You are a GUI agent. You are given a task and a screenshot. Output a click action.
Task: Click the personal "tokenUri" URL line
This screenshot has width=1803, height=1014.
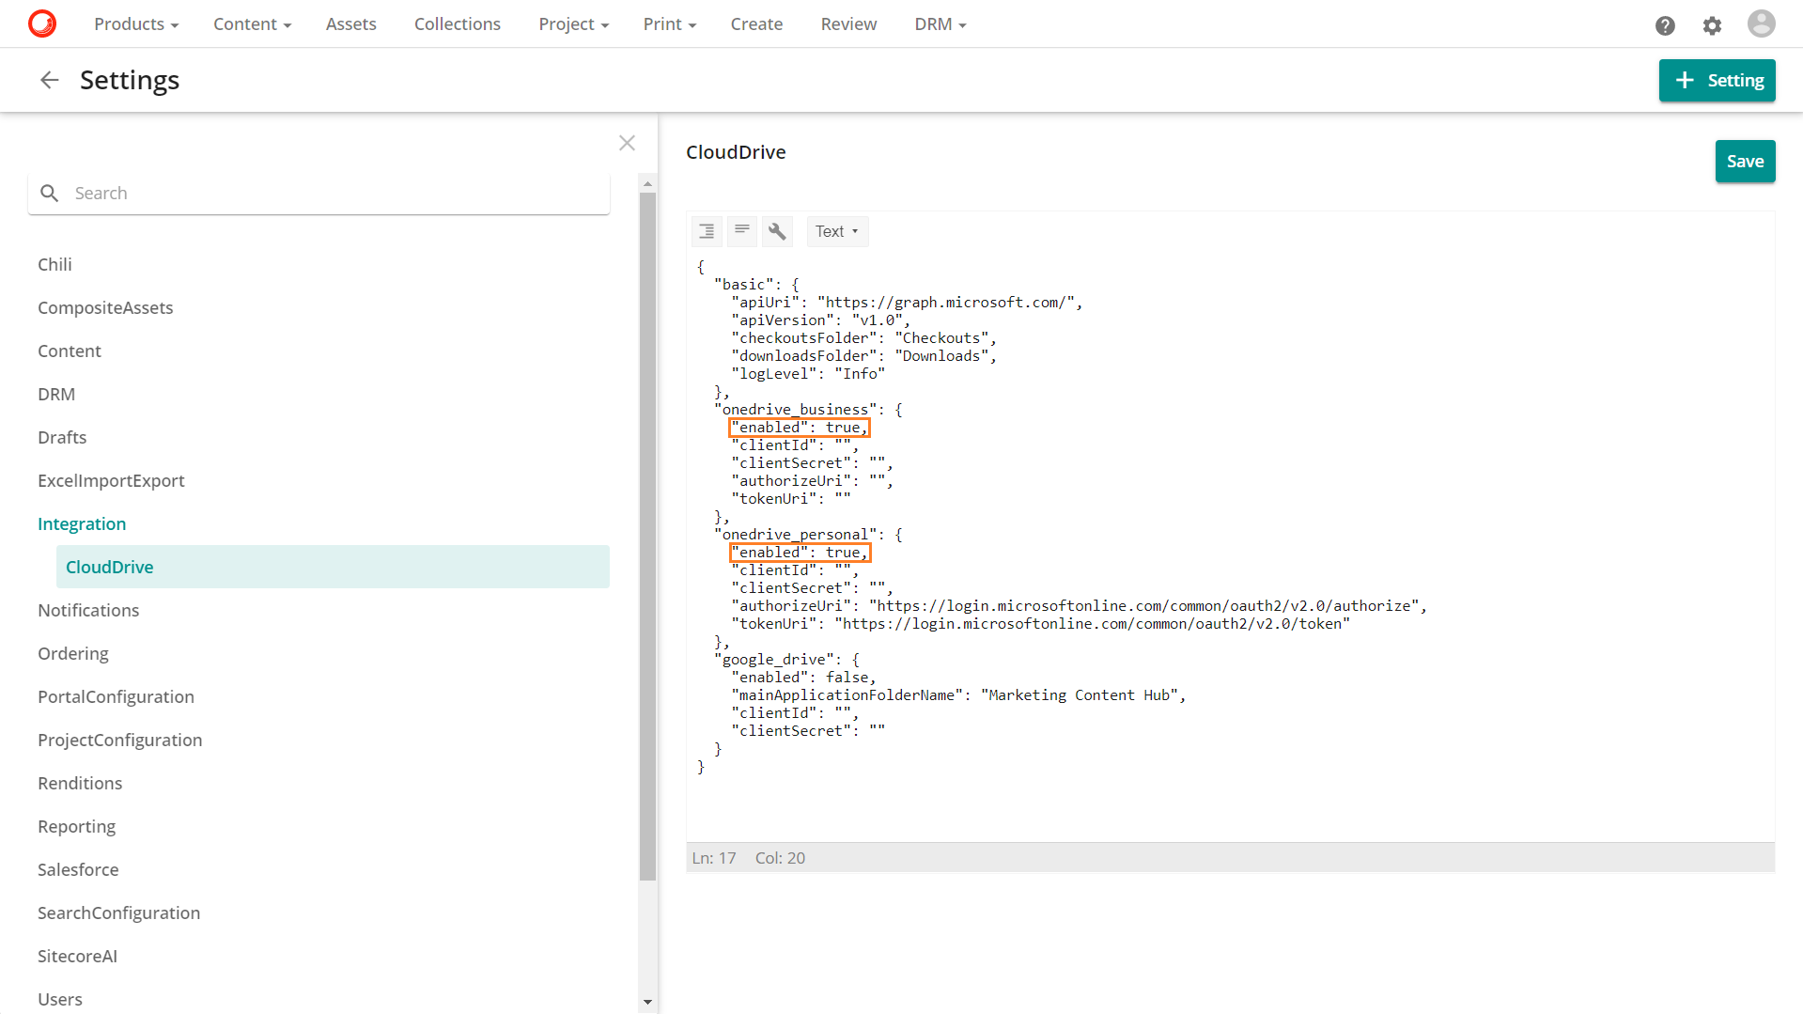coord(1041,624)
